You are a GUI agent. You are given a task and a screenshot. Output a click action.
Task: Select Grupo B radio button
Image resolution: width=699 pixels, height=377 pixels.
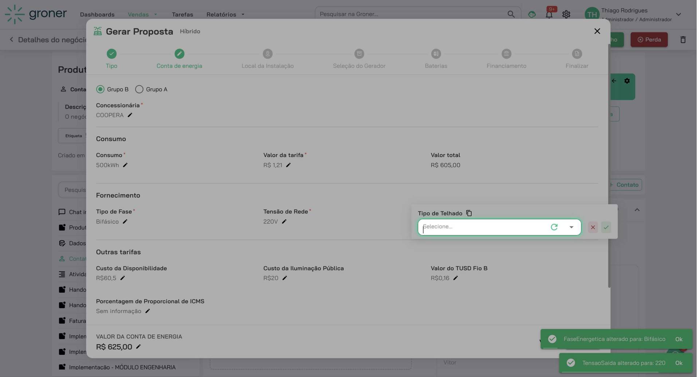pyautogui.click(x=100, y=89)
